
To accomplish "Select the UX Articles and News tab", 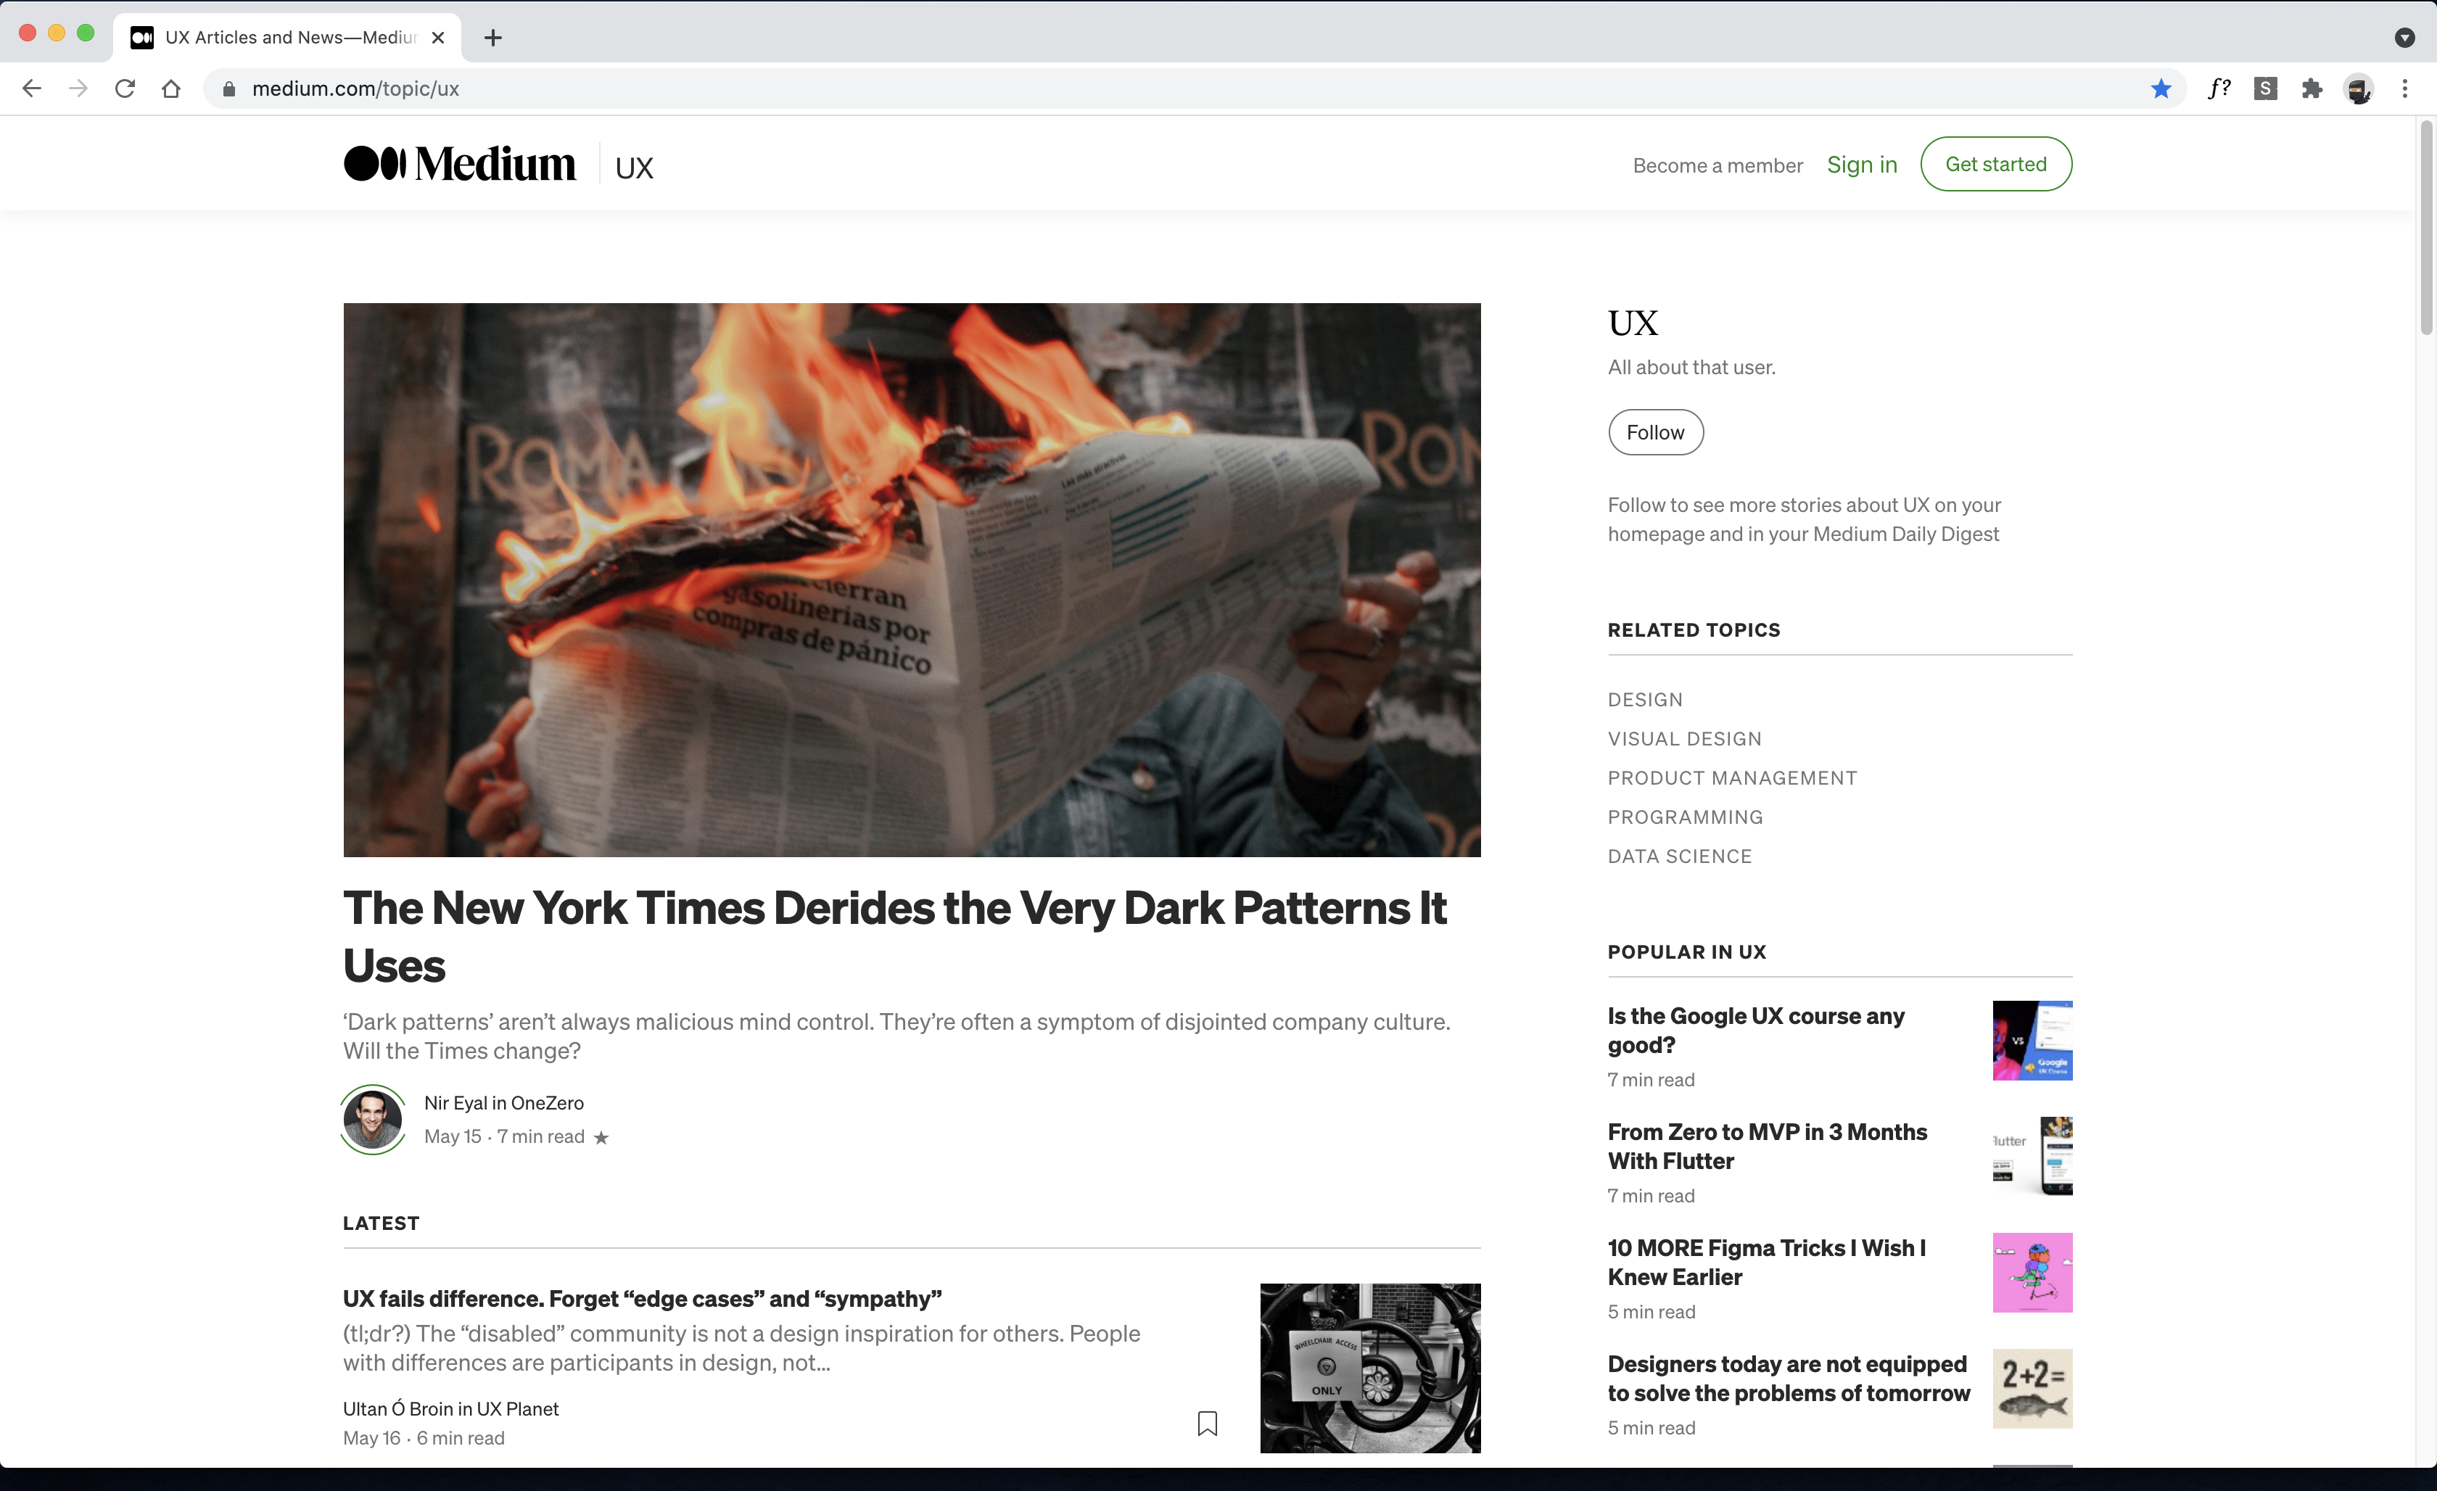I will 288,38.
